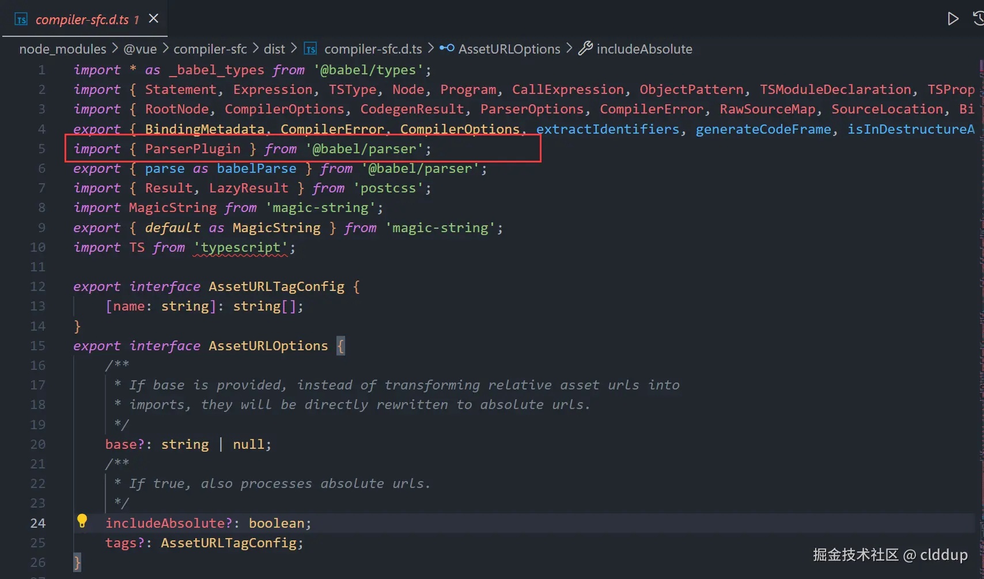Screen dimensions: 984x579
Task: Click AssetURLTagConfig type on line 25
Action: point(229,543)
